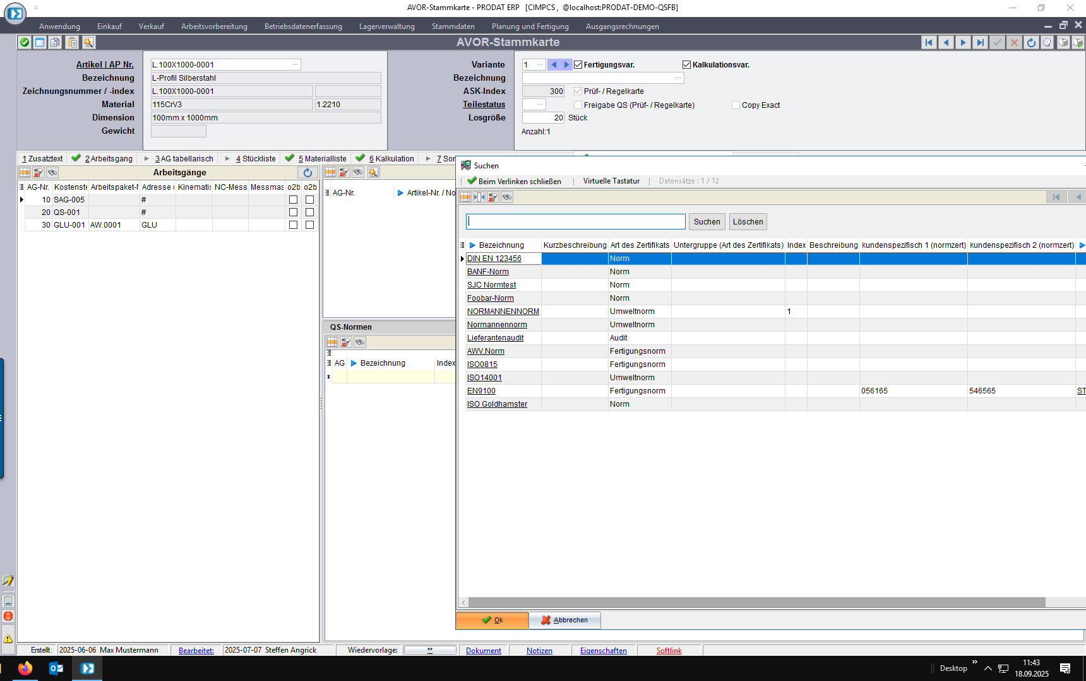Click the green checkmark icon in top-left toolbar
1086x681 pixels.
click(x=24, y=42)
